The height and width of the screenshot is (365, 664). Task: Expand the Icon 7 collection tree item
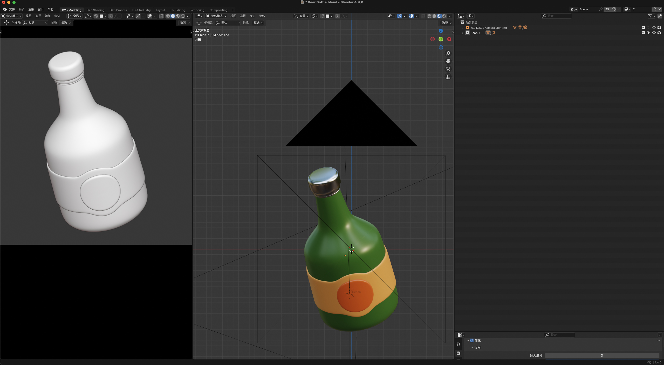pyautogui.click(x=462, y=33)
